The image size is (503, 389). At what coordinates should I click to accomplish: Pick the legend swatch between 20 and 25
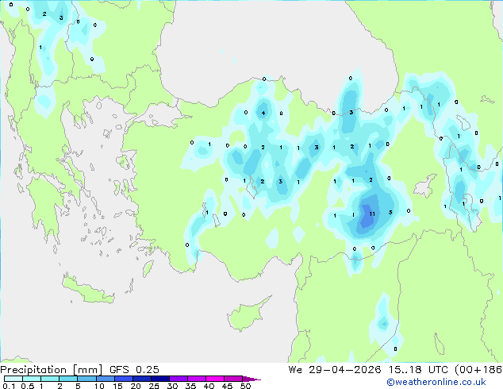coord(142,379)
